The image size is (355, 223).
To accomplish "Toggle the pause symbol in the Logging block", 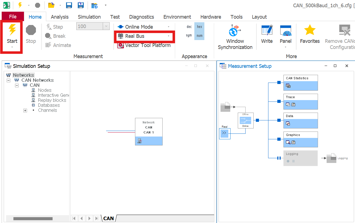I will coord(293,161).
